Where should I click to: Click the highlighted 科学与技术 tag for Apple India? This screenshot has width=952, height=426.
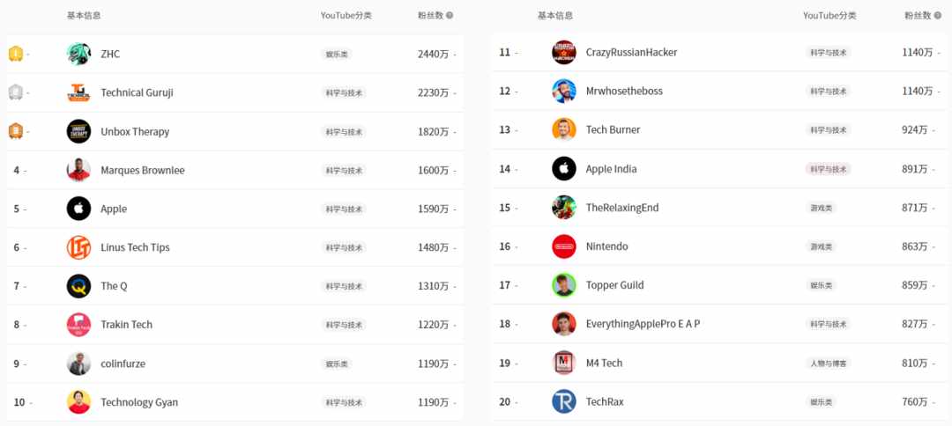click(x=828, y=169)
